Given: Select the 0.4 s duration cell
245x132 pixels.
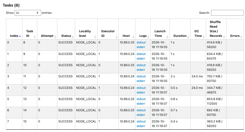Looking at the screenshot, I should coord(180,124).
